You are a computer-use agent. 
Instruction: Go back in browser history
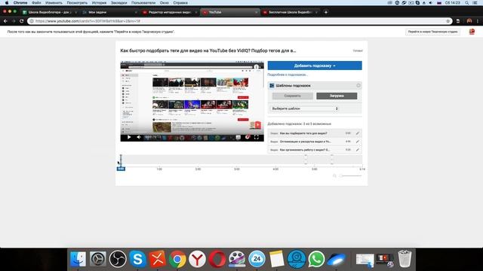click(5, 21)
